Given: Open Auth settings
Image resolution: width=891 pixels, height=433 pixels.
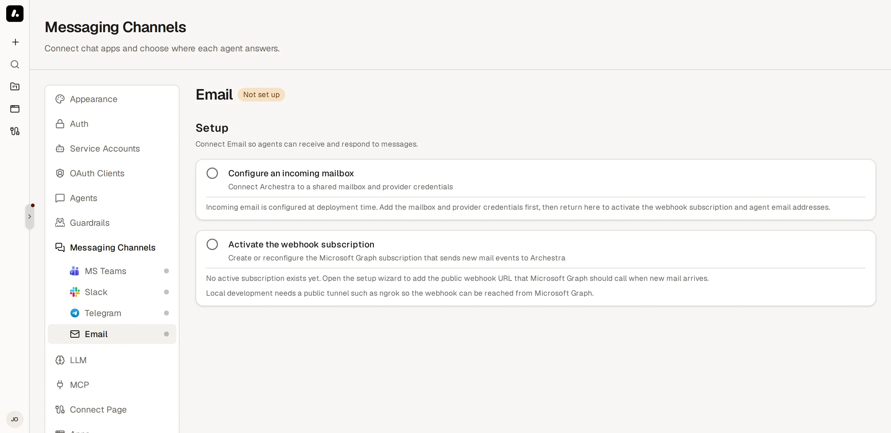Looking at the screenshot, I should 112,124.
